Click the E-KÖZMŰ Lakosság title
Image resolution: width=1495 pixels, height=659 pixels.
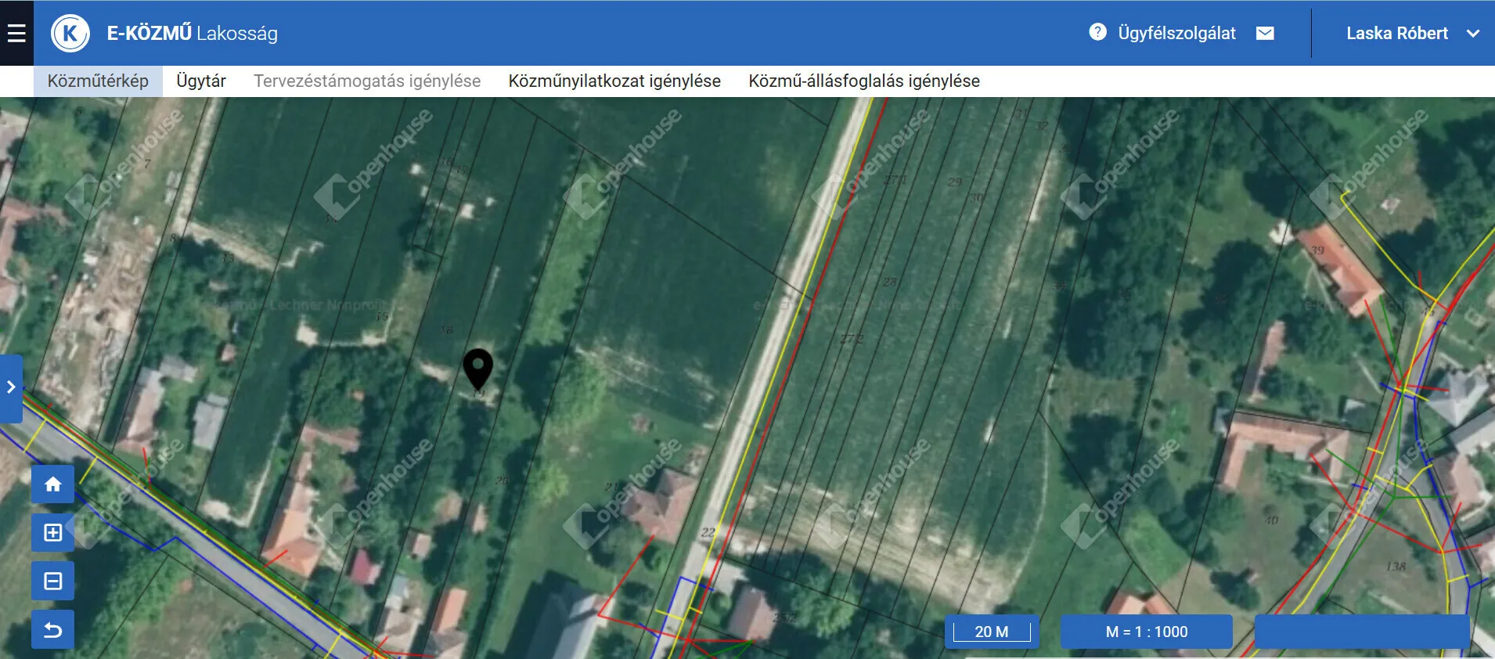192,33
